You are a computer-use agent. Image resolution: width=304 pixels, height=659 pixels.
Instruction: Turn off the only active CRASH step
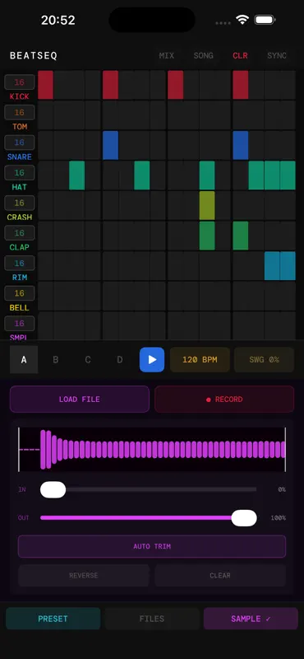207,206
